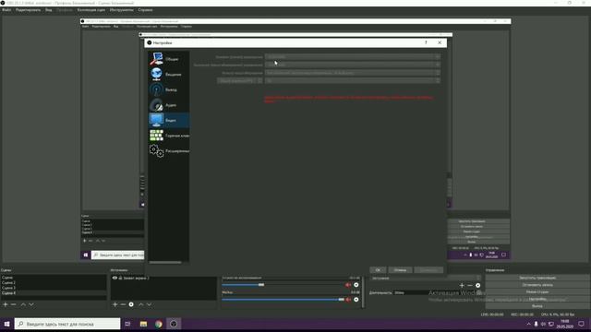This screenshot has height=332, width=591.
Task: Remove selected scene with minus icon
Action: (14, 304)
